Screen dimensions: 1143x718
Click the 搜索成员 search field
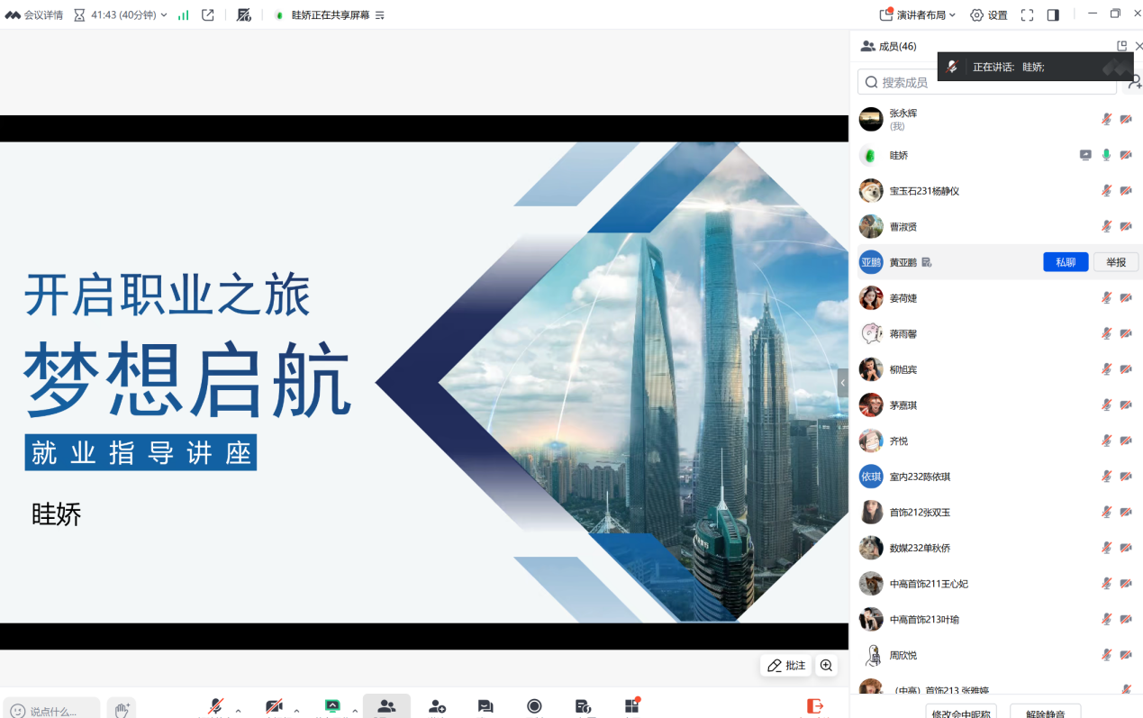tap(986, 82)
